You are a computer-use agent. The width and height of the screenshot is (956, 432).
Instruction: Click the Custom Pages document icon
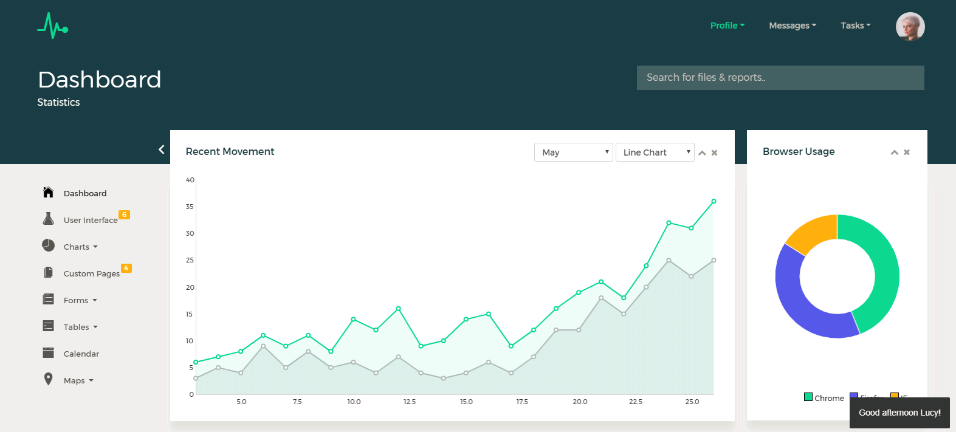49,272
